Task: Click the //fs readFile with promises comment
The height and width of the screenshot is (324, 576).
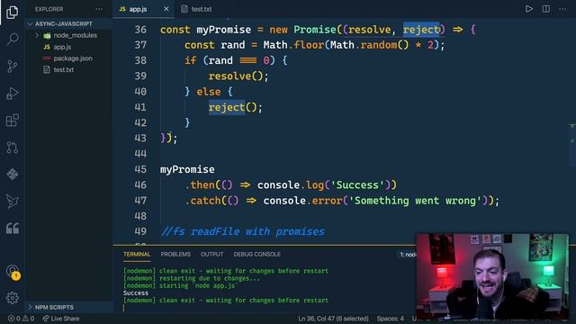Action: [x=242, y=232]
